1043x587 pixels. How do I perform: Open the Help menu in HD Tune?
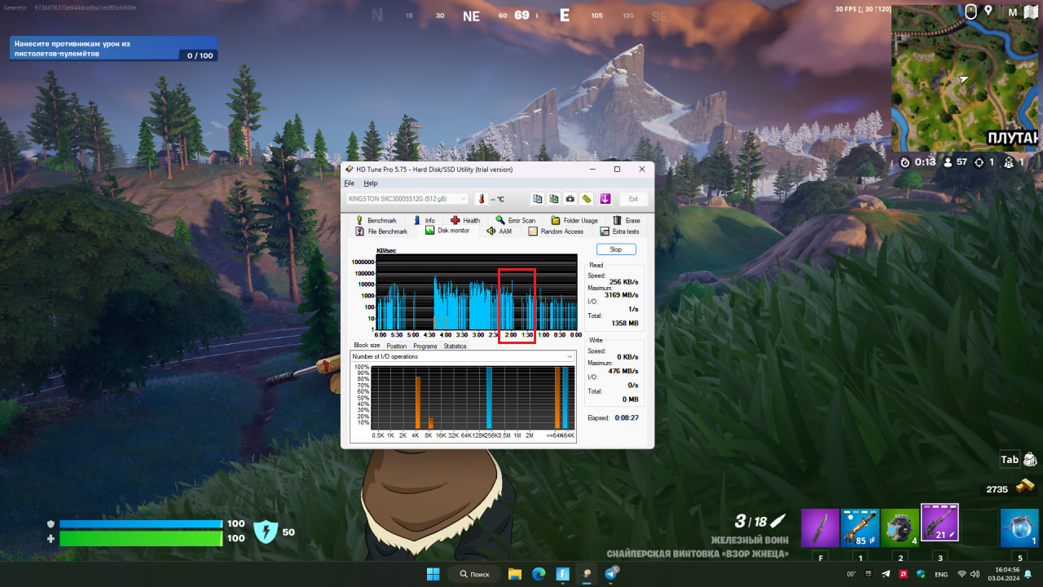point(371,183)
